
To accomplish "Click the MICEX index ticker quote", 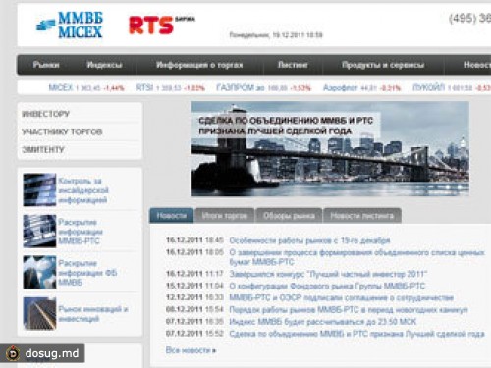I will pos(86,88).
